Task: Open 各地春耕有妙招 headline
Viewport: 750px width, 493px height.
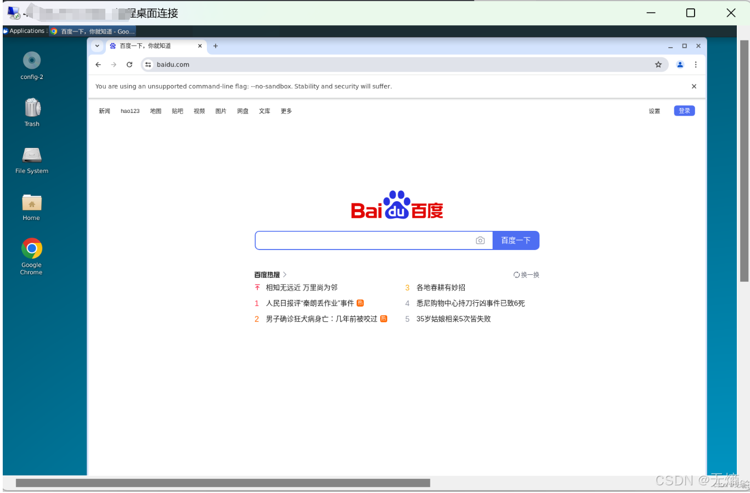Action: coord(441,287)
